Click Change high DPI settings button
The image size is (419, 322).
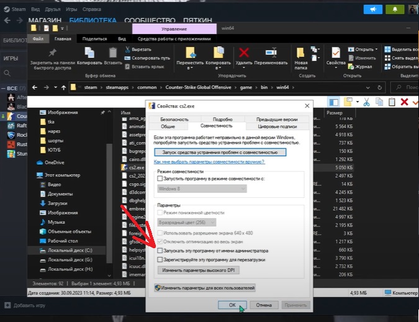pyautogui.click(x=198, y=271)
